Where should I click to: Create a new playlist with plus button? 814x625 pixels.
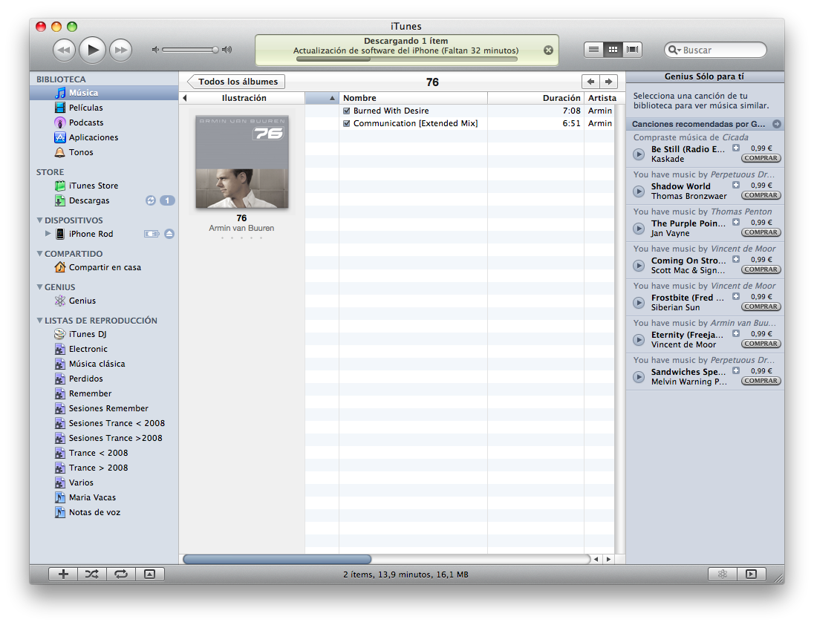click(63, 575)
